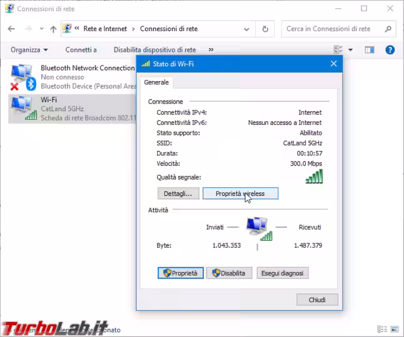
Task: Click the Disabilita button in Wi-Fi status
Action: click(229, 273)
